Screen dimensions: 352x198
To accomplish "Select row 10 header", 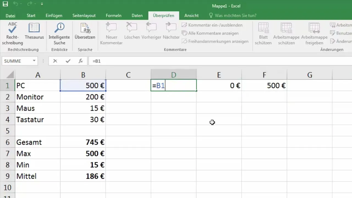I will pos(7,187).
